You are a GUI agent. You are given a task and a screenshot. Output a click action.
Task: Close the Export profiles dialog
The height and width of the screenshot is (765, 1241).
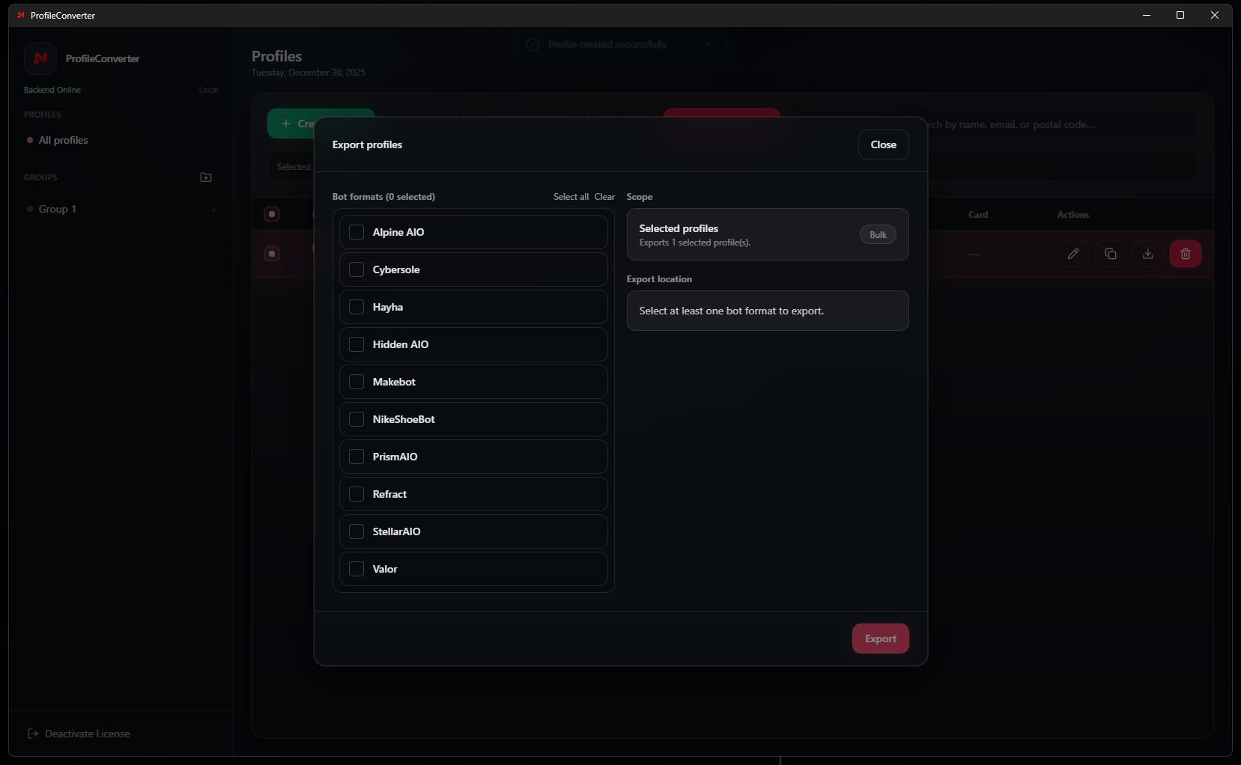pos(883,144)
